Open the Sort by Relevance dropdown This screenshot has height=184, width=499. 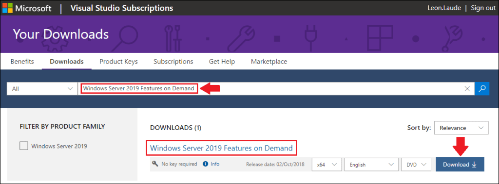tap(461, 128)
